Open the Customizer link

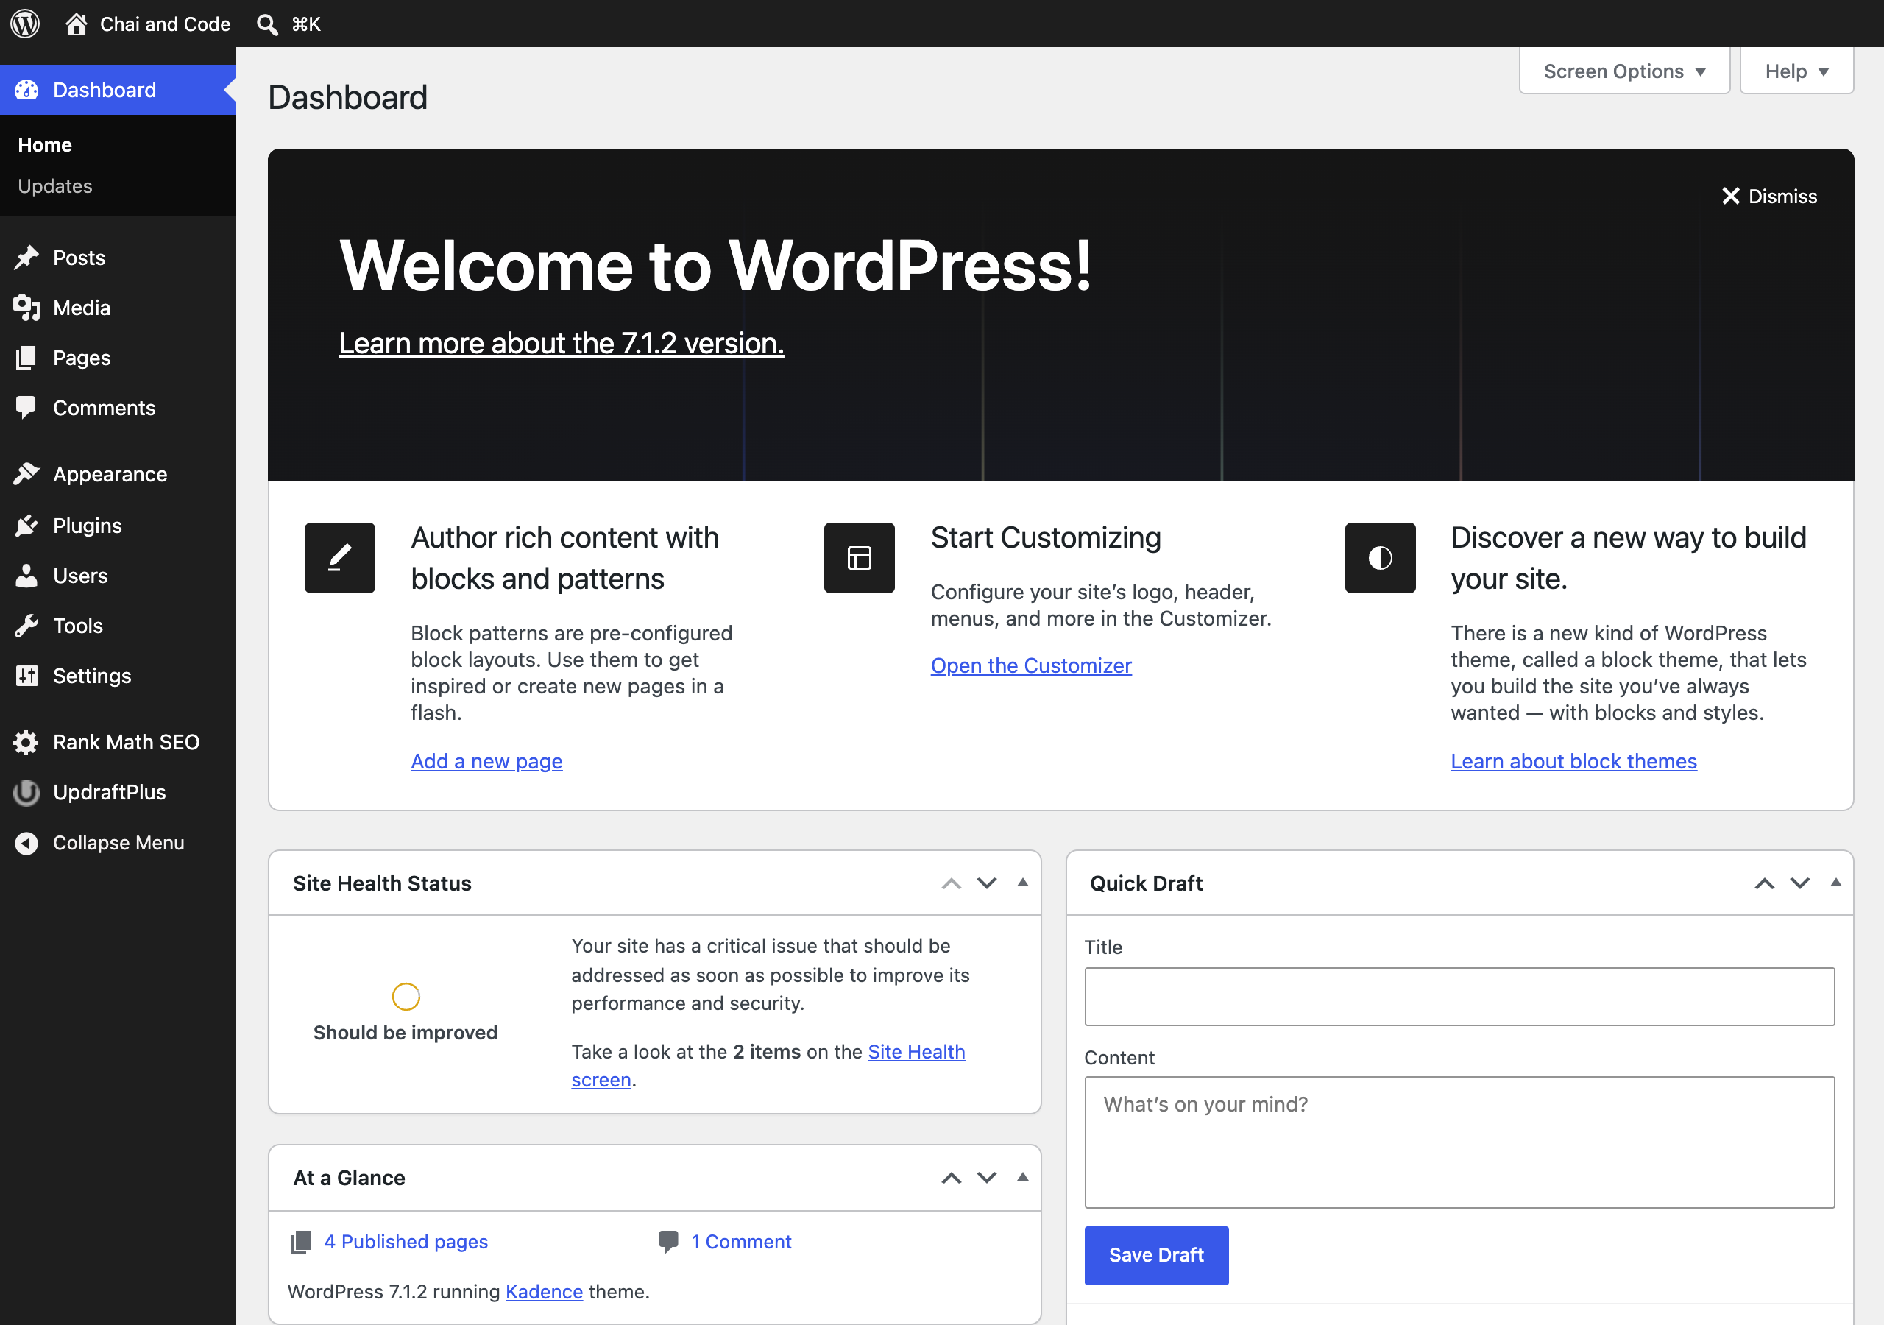click(1030, 665)
